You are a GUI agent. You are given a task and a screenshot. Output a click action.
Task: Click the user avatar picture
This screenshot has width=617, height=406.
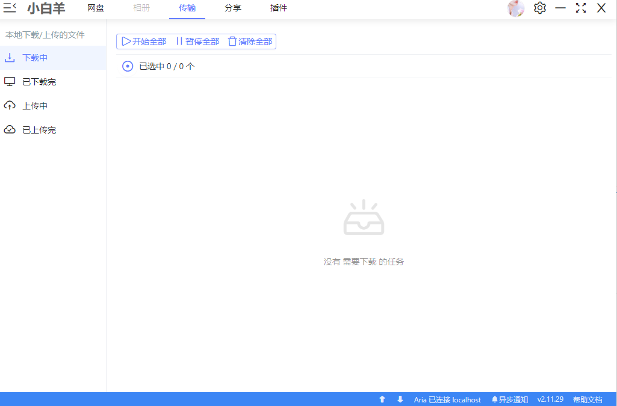coord(516,8)
